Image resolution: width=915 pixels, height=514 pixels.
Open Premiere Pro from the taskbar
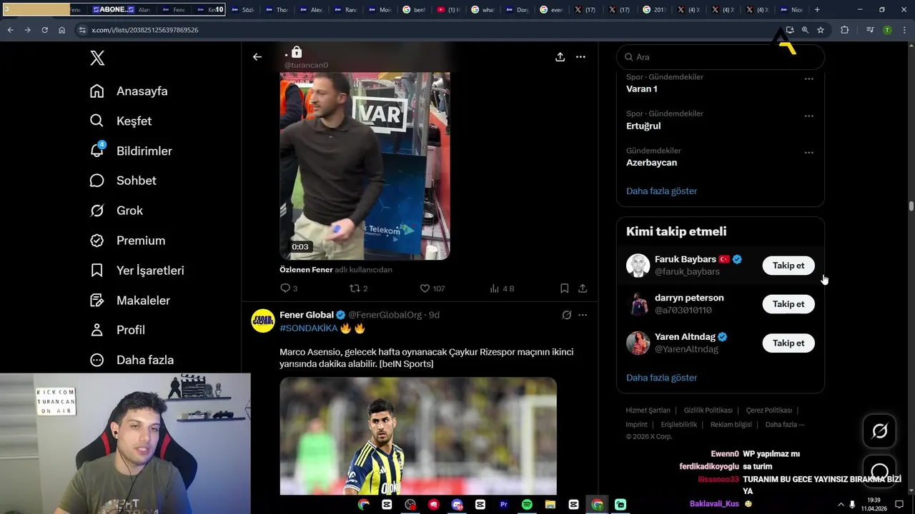(x=503, y=505)
